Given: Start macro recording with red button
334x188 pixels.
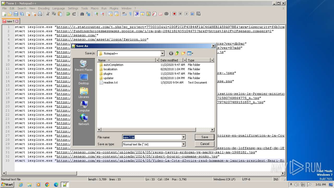Looking at the screenshot, I should pyautogui.click(x=174, y=14).
